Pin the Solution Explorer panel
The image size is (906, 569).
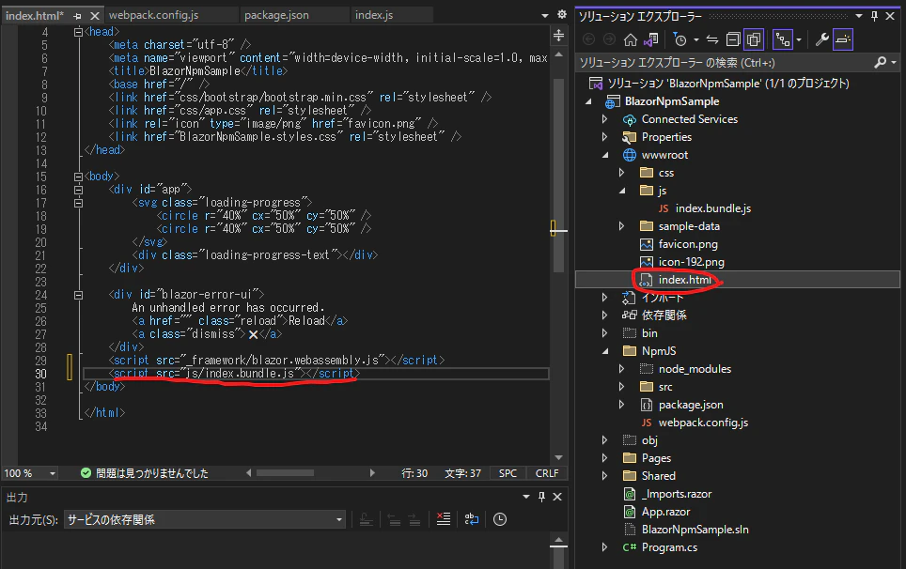click(x=874, y=16)
